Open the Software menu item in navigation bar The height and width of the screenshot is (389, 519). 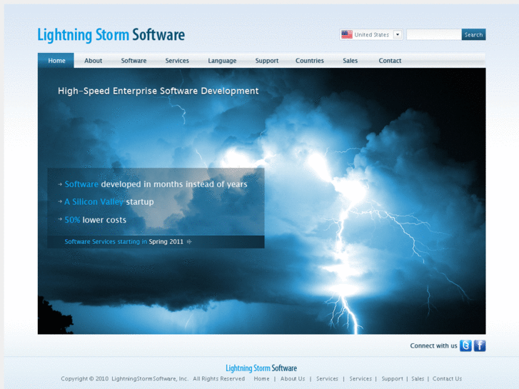click(133, 61)
